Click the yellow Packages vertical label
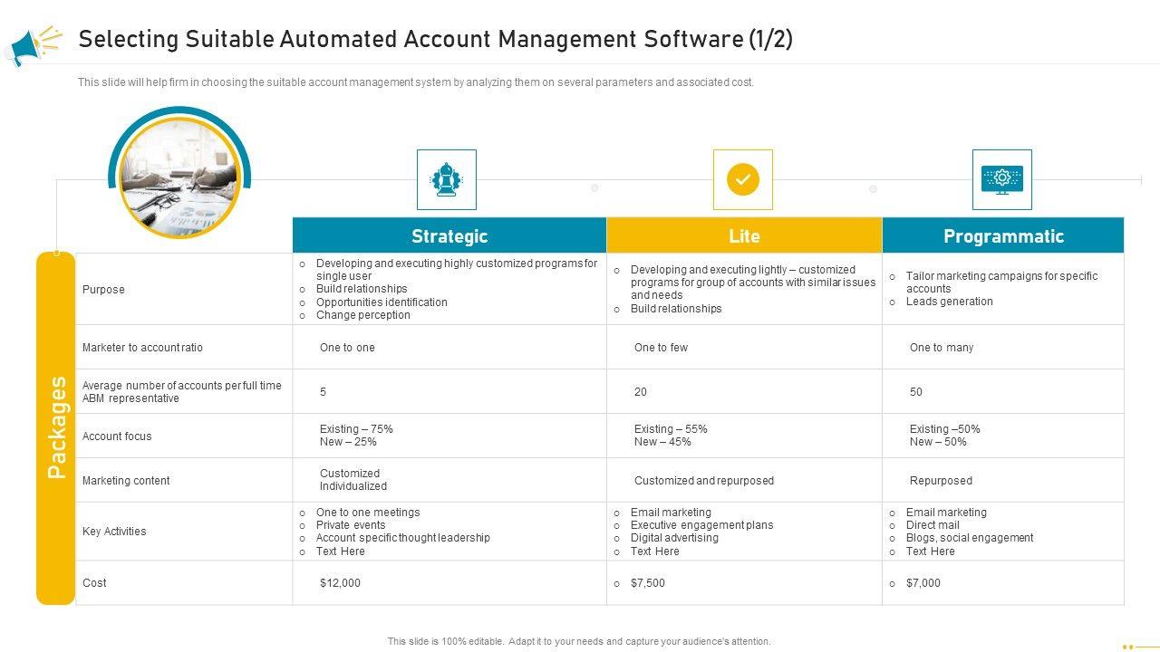Image resolution: width=1160 pixels, height=652 pixels. (56, 427)
